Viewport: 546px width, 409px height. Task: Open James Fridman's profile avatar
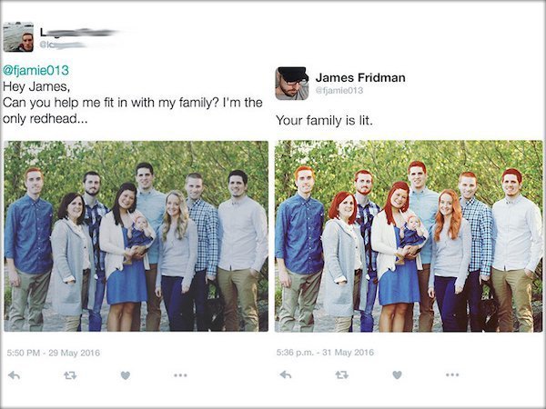pyautogui.click(x=292, y=84)
